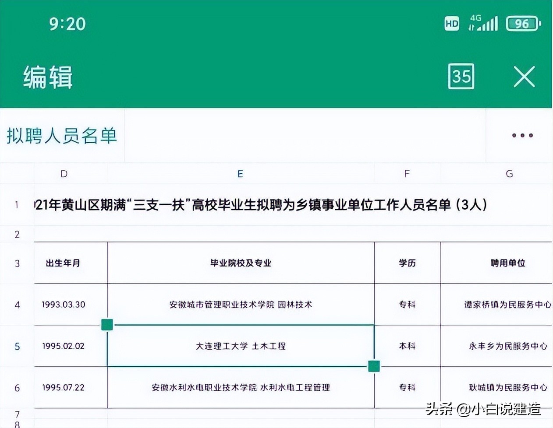Select row number 5 to highlight it

tap(16, 346)
